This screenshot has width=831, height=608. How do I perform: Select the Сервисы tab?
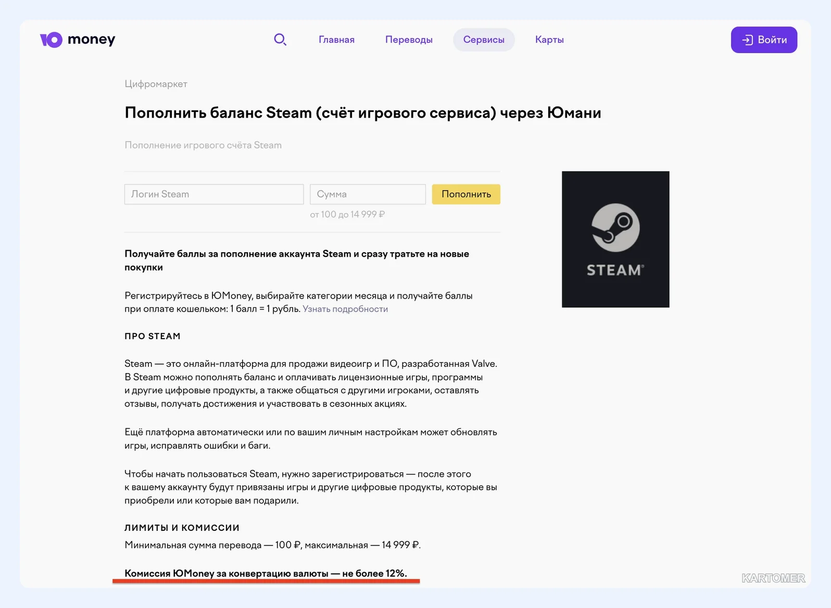[x=484, y=40]
